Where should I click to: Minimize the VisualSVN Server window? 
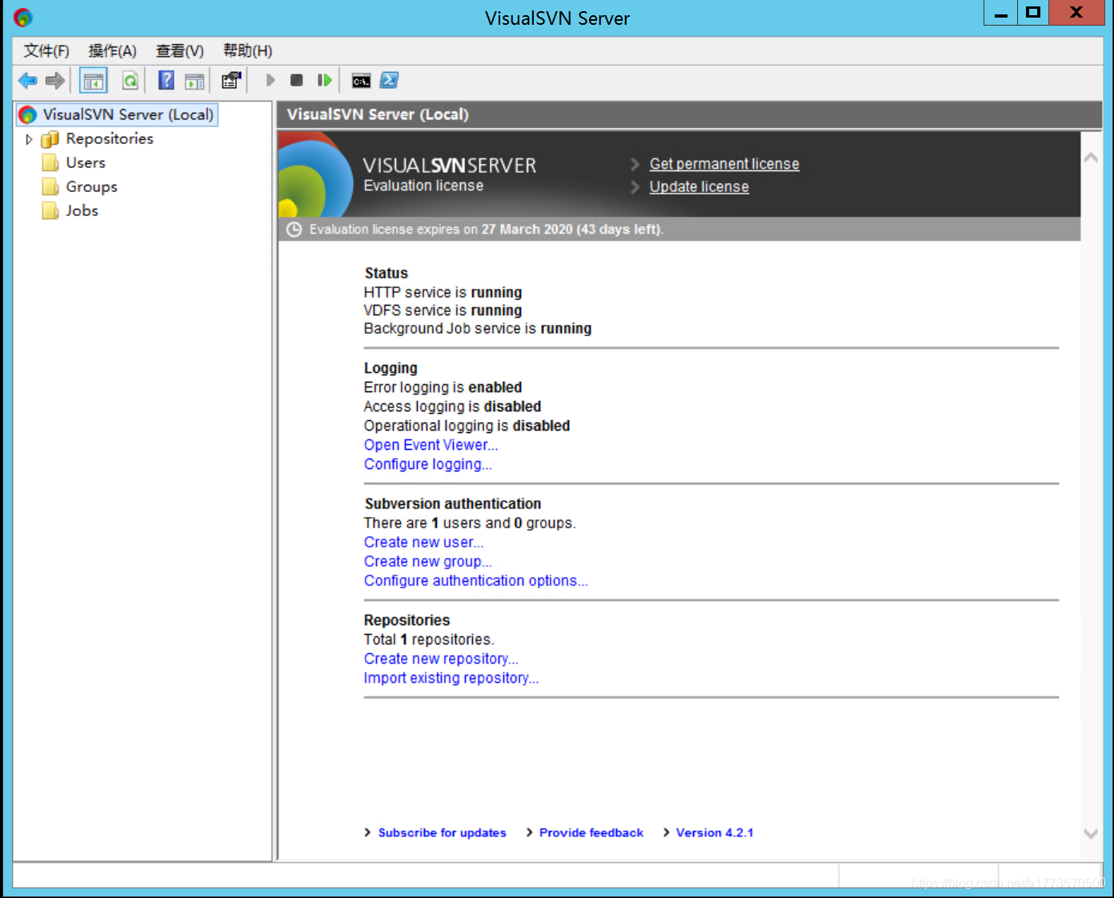tap(1000, 13)
